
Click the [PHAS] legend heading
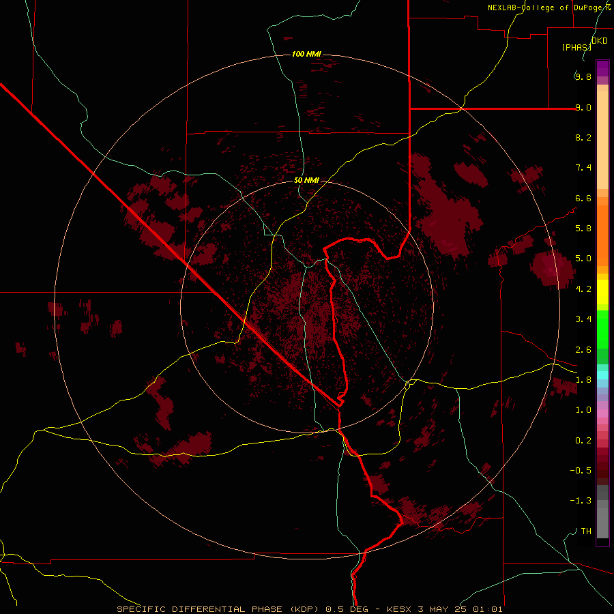576,47
